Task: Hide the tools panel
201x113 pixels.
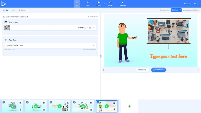Action: tap(93, 17)
